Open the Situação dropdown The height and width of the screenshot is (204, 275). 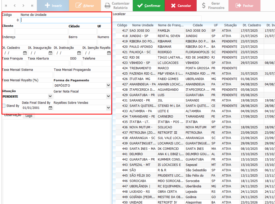click(x=50, y=96)
